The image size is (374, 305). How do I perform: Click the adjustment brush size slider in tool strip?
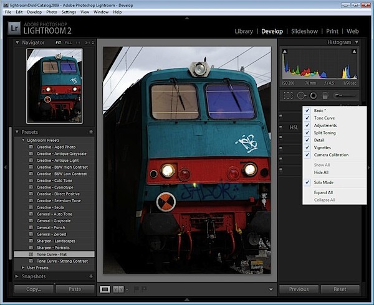[345, 95]
